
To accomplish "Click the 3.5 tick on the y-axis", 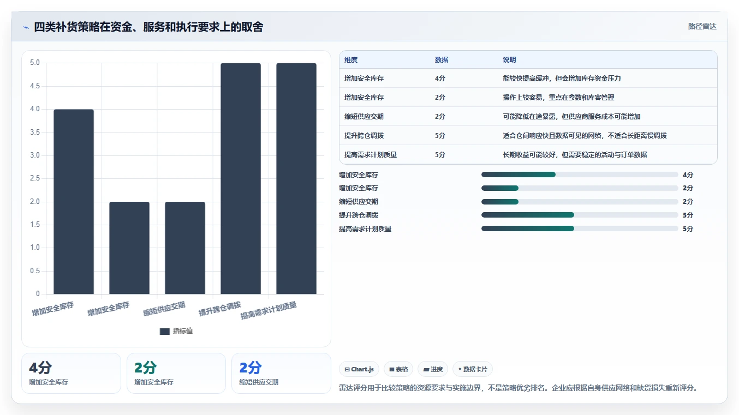I will click(x=35, y=133).
